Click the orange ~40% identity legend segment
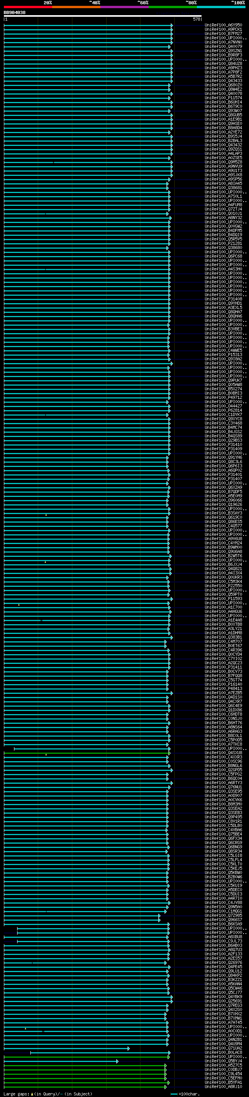This screenshot has width=249, height=1097. point(77,7)
